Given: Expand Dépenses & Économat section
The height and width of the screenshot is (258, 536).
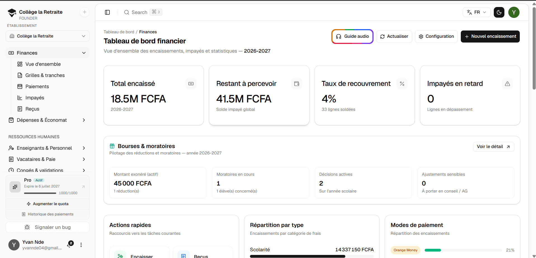Looking at the screenshot, I should click(x=48, y=120).
